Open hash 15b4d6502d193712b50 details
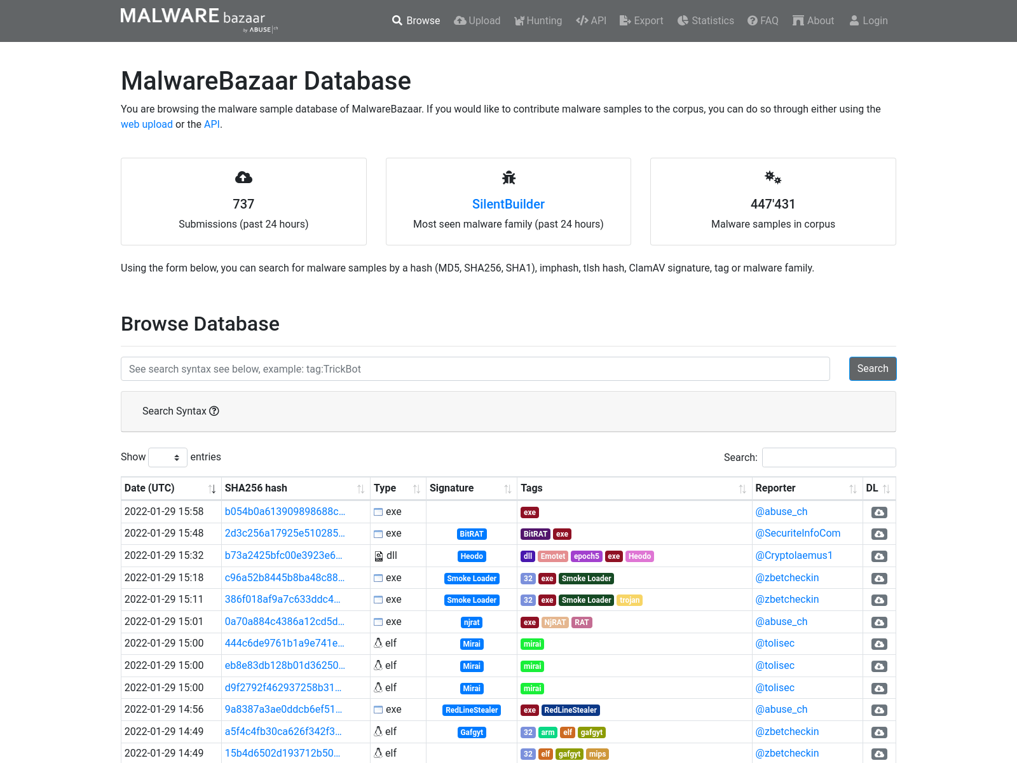Screen dimensions: 1017x763 (282, 753)
